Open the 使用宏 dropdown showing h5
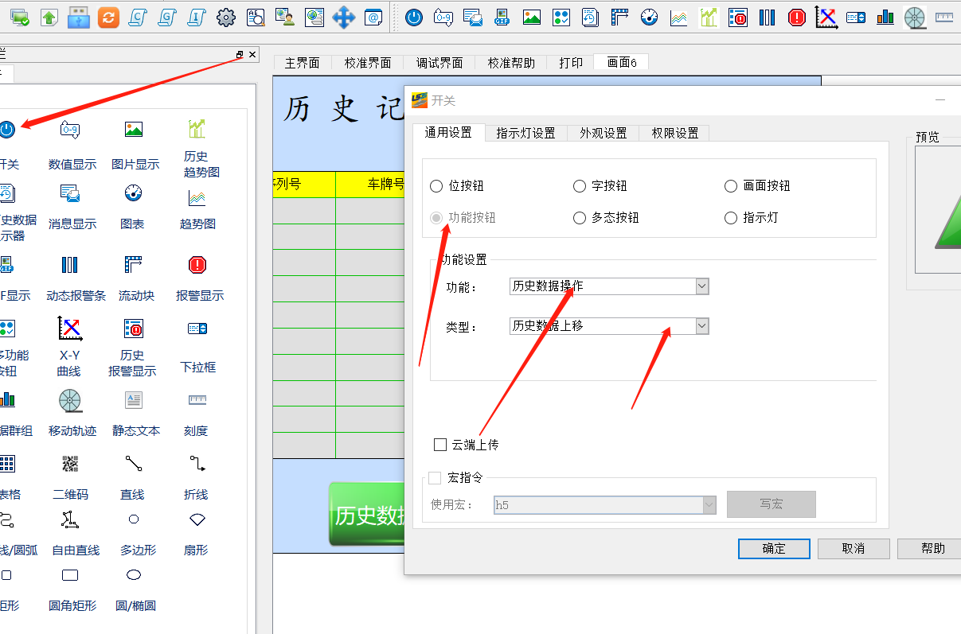The image size is (961, 634). [x=604, y=504]
